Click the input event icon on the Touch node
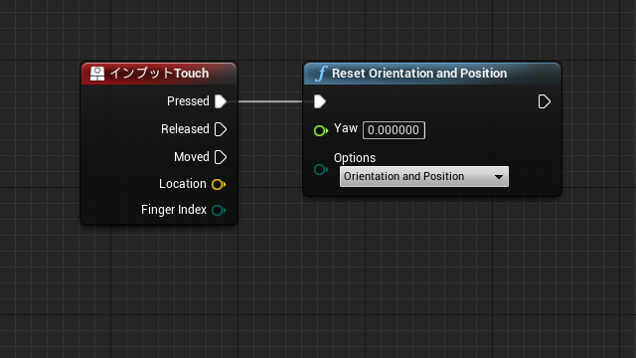 97,74
